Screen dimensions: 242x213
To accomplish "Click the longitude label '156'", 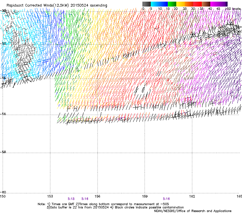I will pyautogui.click(x=97, y=196).
